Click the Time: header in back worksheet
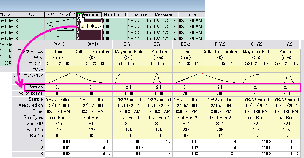 (x=191, y=14)
